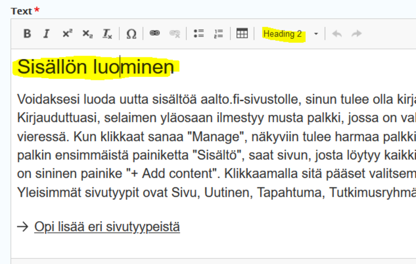Insert a bulleted list

tap(199, 34)
